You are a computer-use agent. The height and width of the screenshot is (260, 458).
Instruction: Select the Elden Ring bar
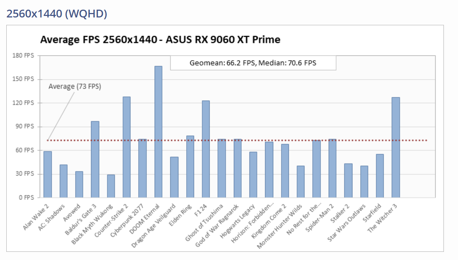(190, 167)
